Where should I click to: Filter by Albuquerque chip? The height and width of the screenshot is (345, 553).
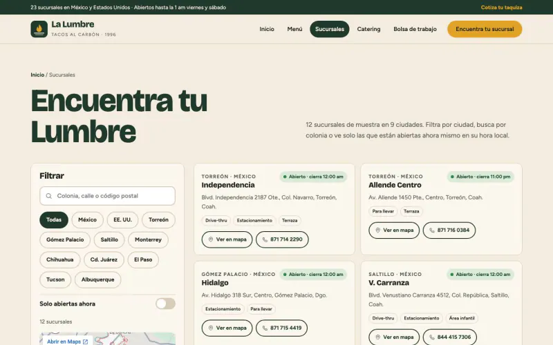click(x=97, y=280)
